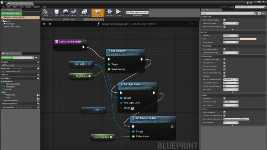The height and width of the screenshot is (150, 267).
Task: Open Spawn Collision Handling dropdown
Action: pyautogui.click(x=236, y=119)
